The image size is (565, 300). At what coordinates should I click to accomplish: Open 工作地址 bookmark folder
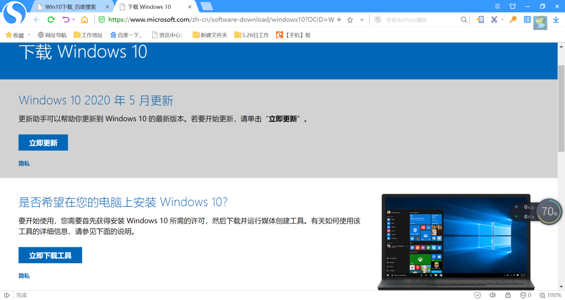point(88,35)
